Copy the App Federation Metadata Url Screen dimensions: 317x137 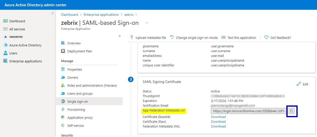[x=291, y=111]
